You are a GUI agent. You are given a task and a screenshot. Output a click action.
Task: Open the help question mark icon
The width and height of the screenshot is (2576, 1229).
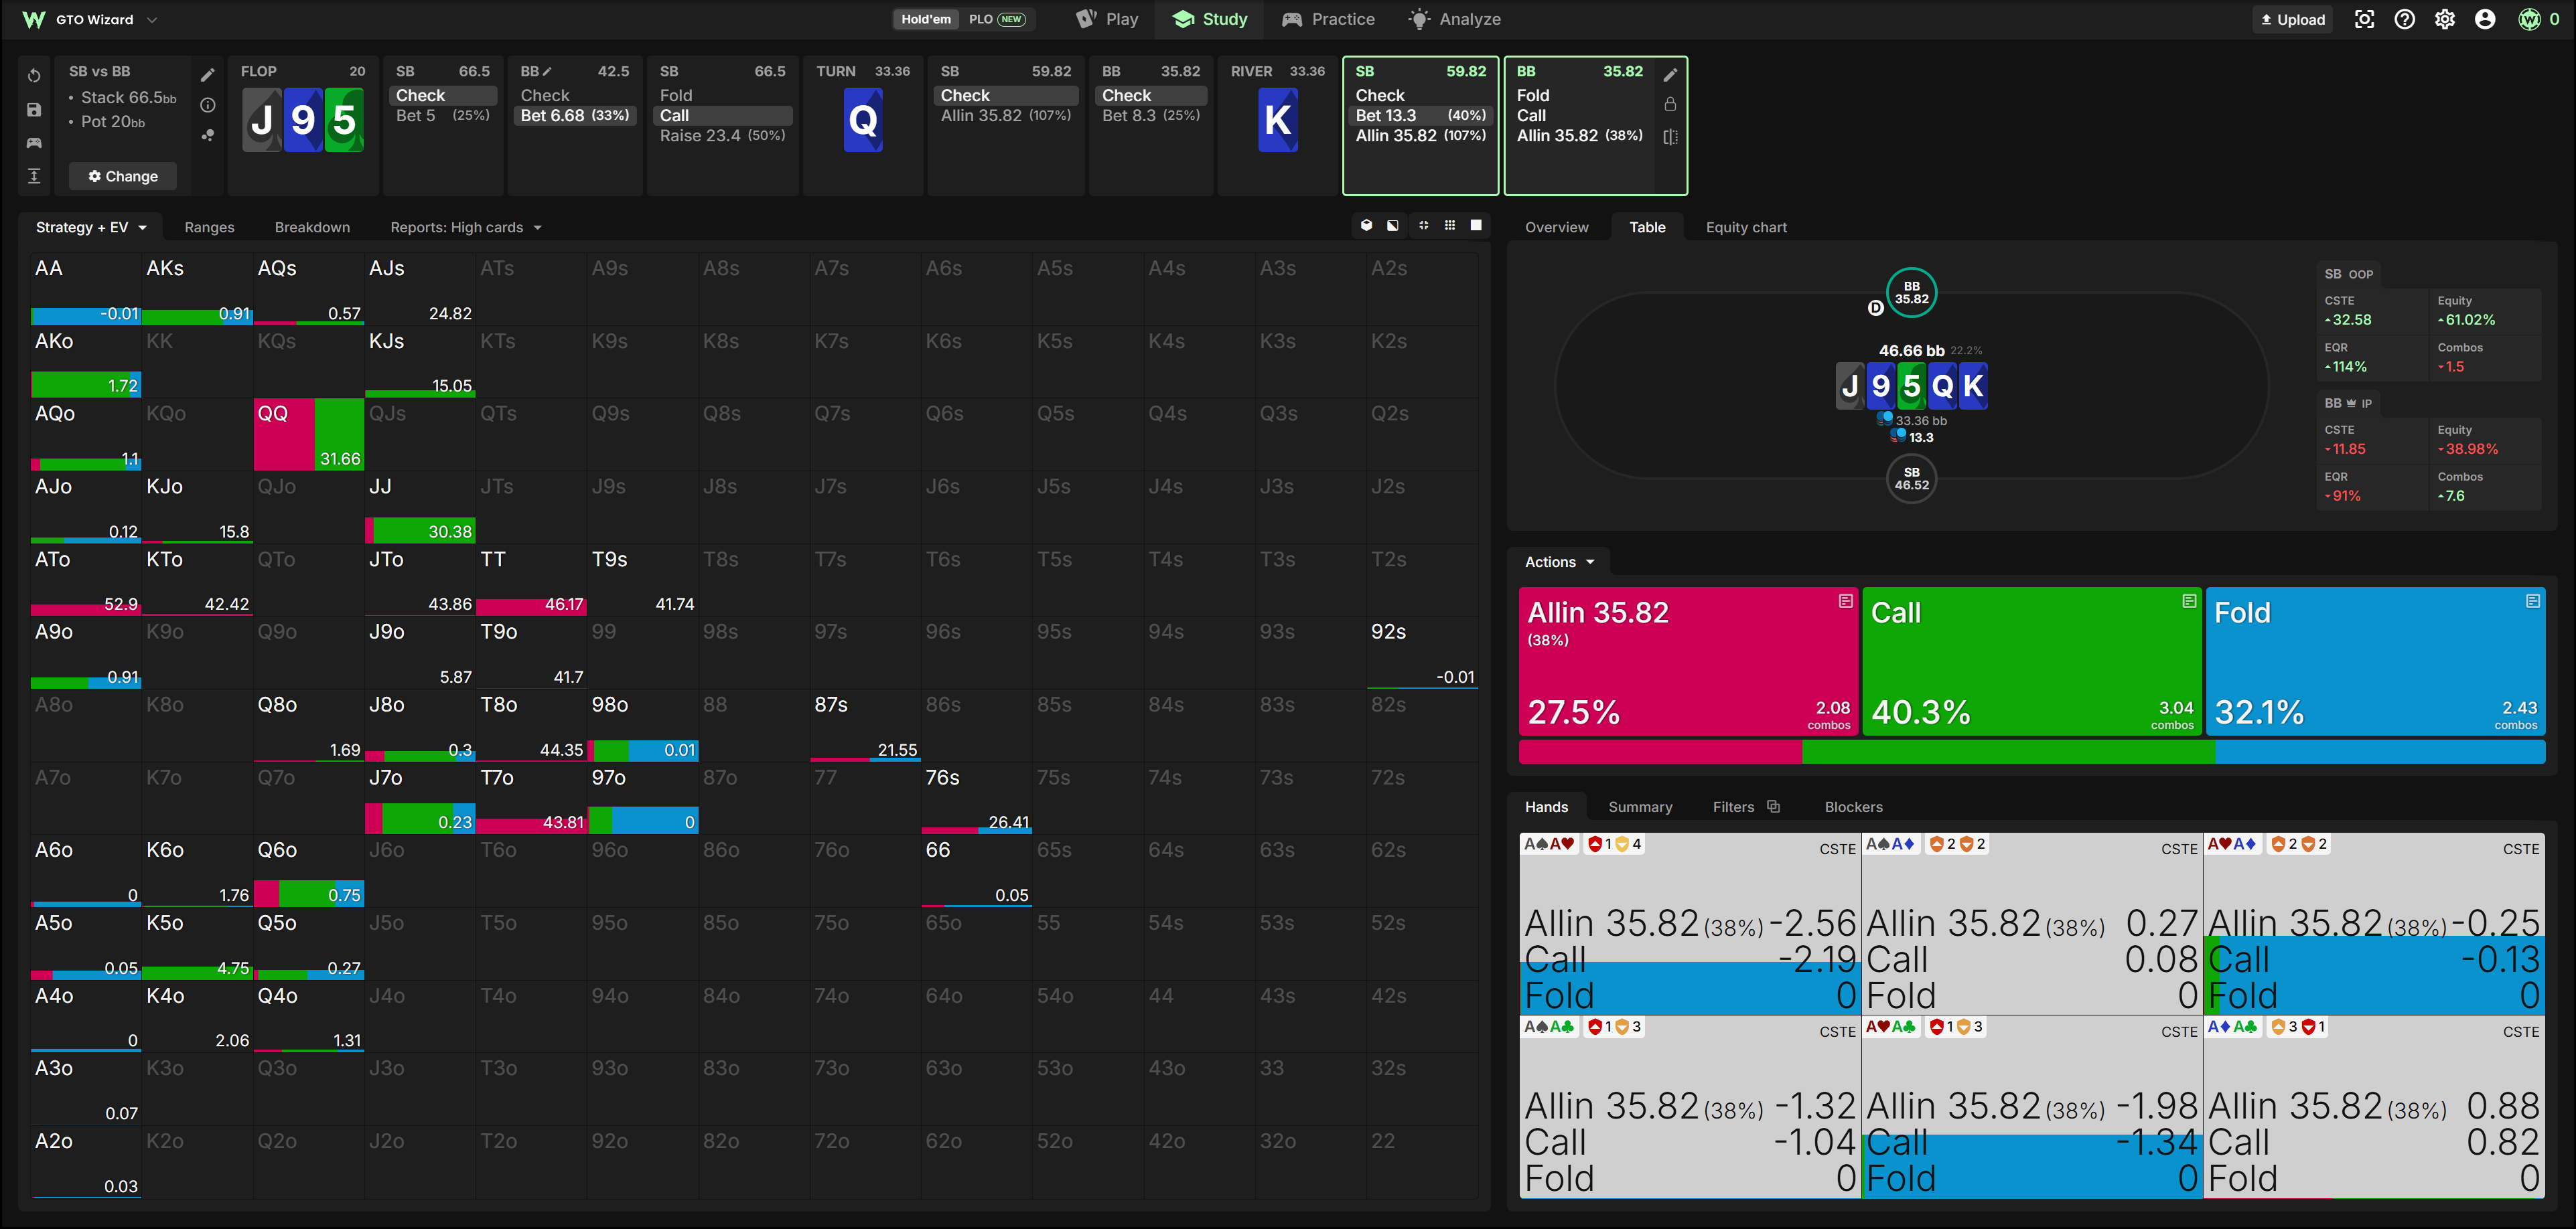[2405, 19]
